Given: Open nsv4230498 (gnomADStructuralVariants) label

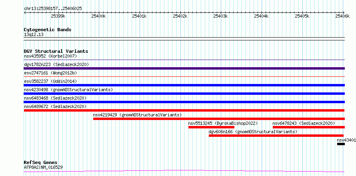Looking at the screenshot, I should [68, 90].
